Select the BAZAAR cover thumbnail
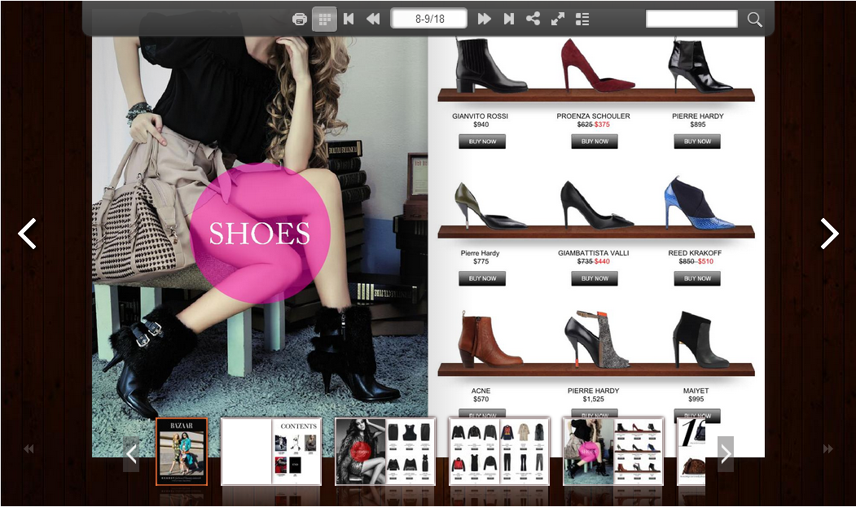This screenshot has width=856, height=507. pos(181,451)
